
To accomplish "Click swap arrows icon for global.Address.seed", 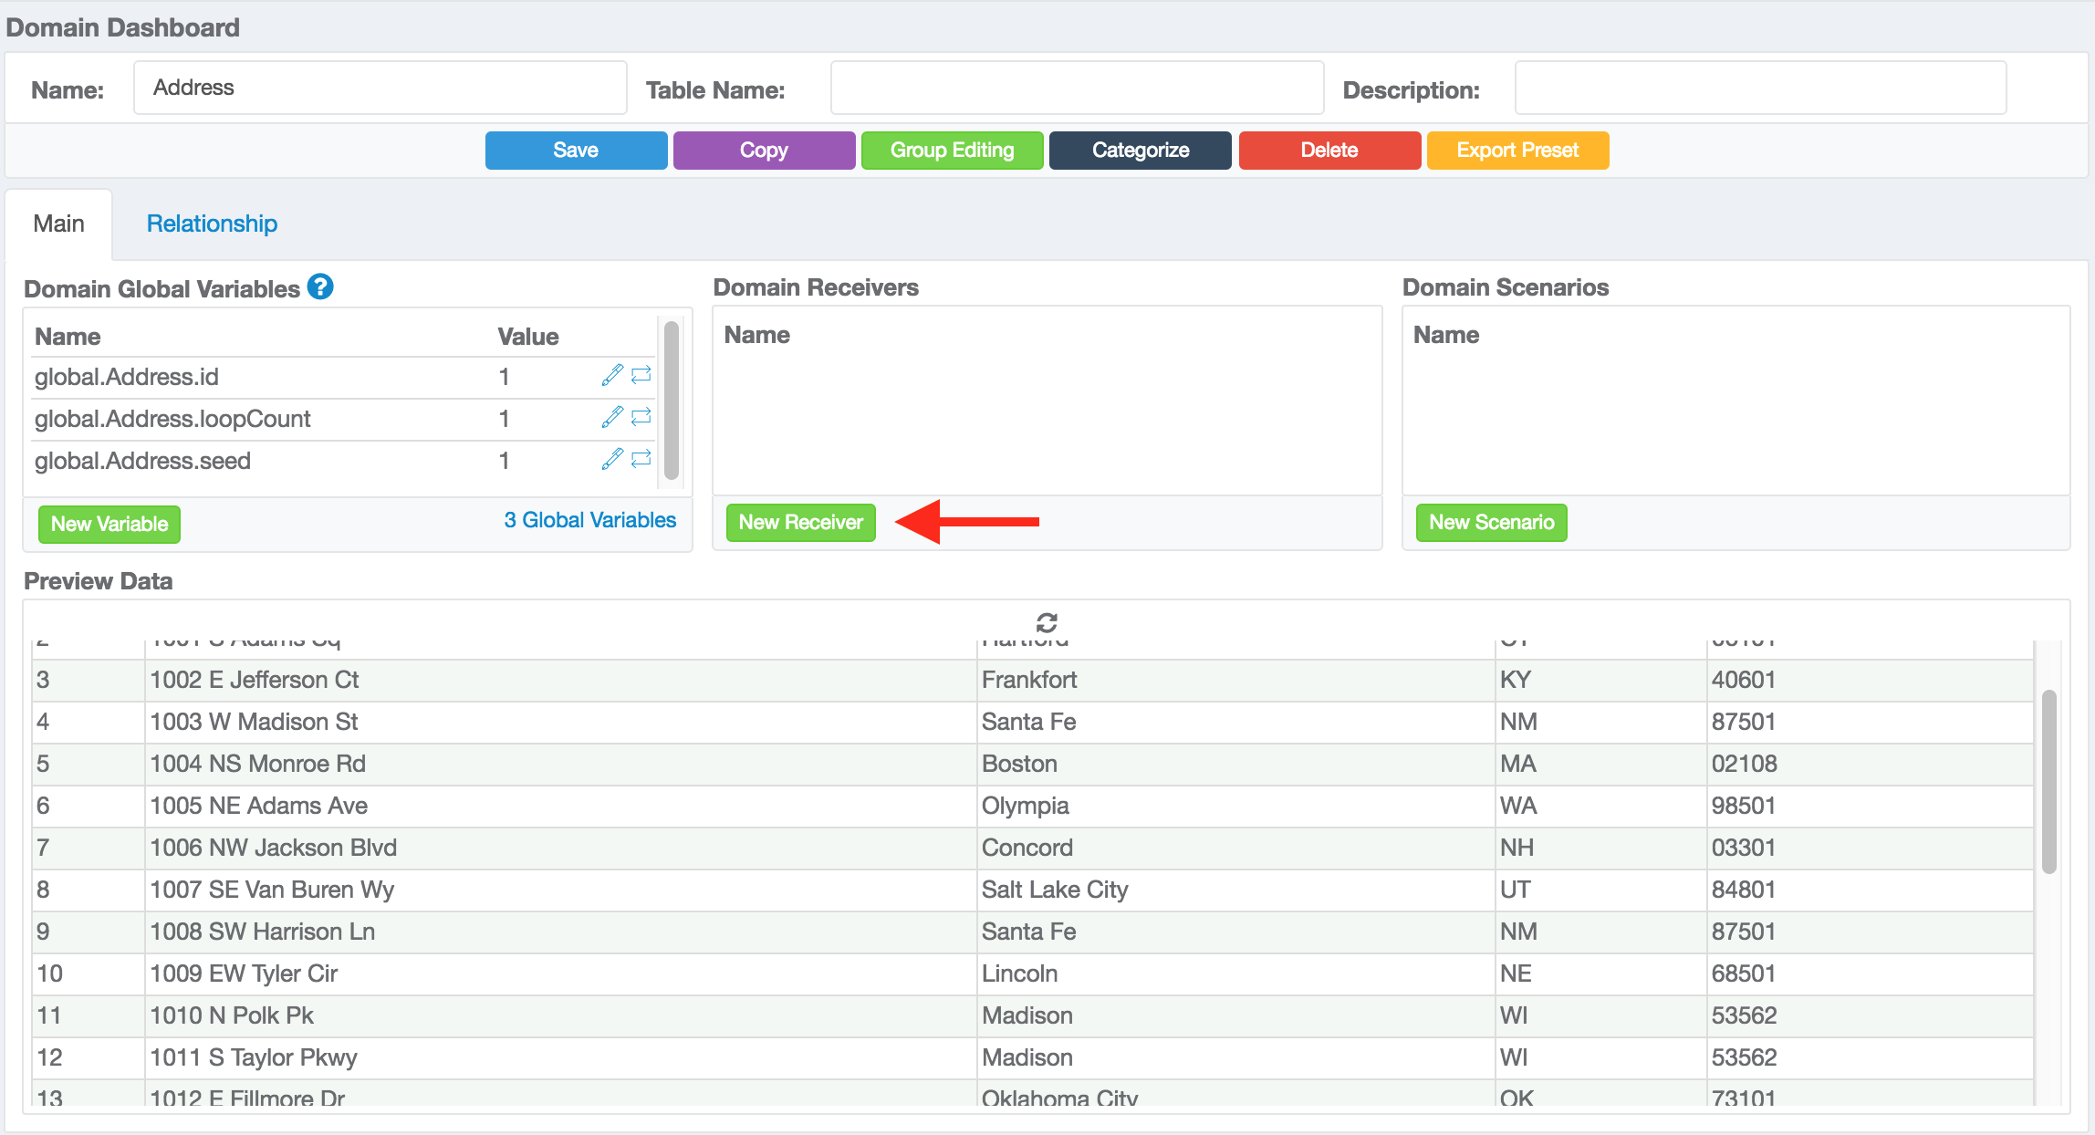I will point(641,459).
